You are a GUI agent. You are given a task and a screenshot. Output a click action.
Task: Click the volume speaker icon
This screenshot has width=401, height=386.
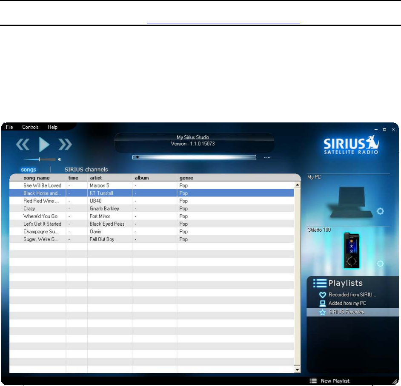(x=60, y=159)
